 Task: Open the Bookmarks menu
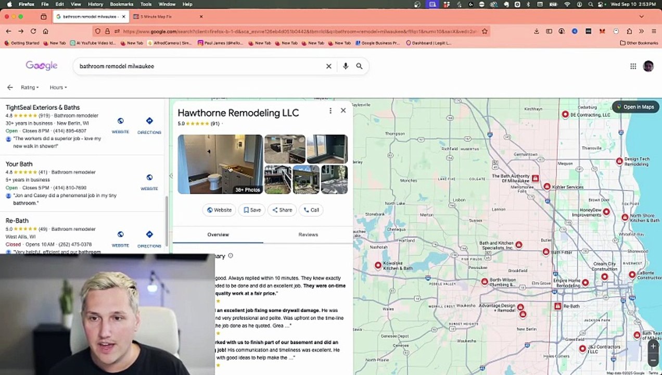click(x=122, y=4)
